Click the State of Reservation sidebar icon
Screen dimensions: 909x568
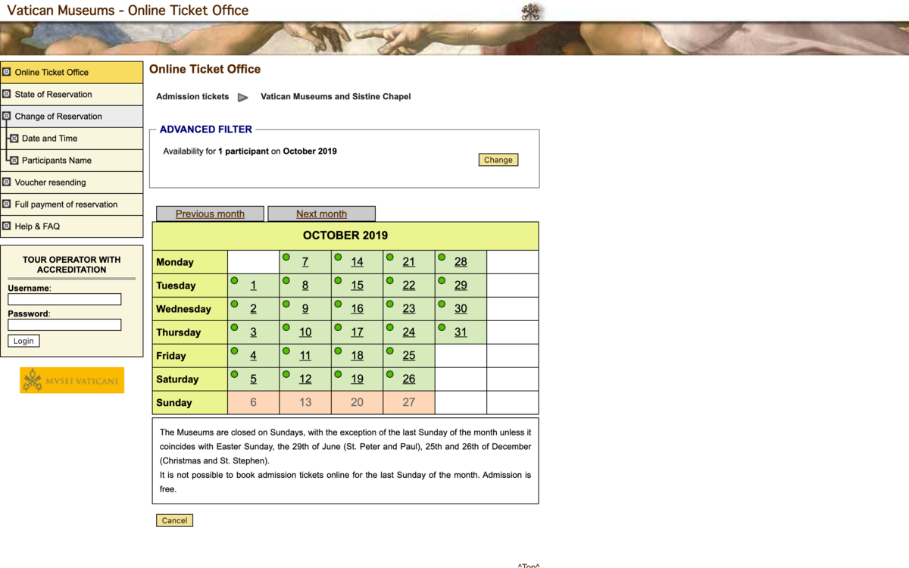pyautogui.click(x=7, y=94)
